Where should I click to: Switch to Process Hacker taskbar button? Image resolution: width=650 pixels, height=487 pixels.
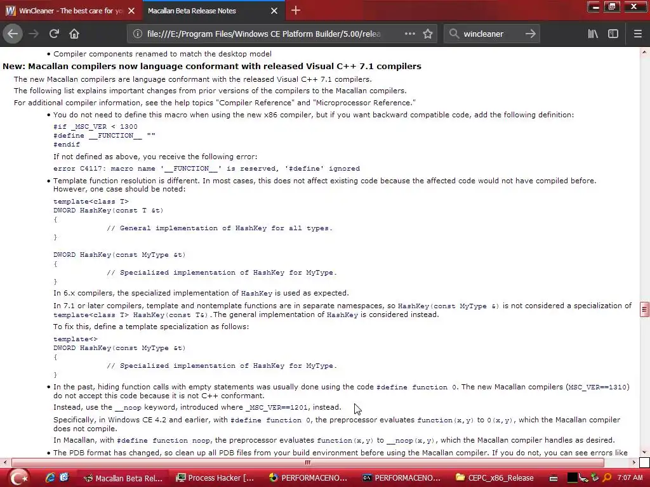215,478
